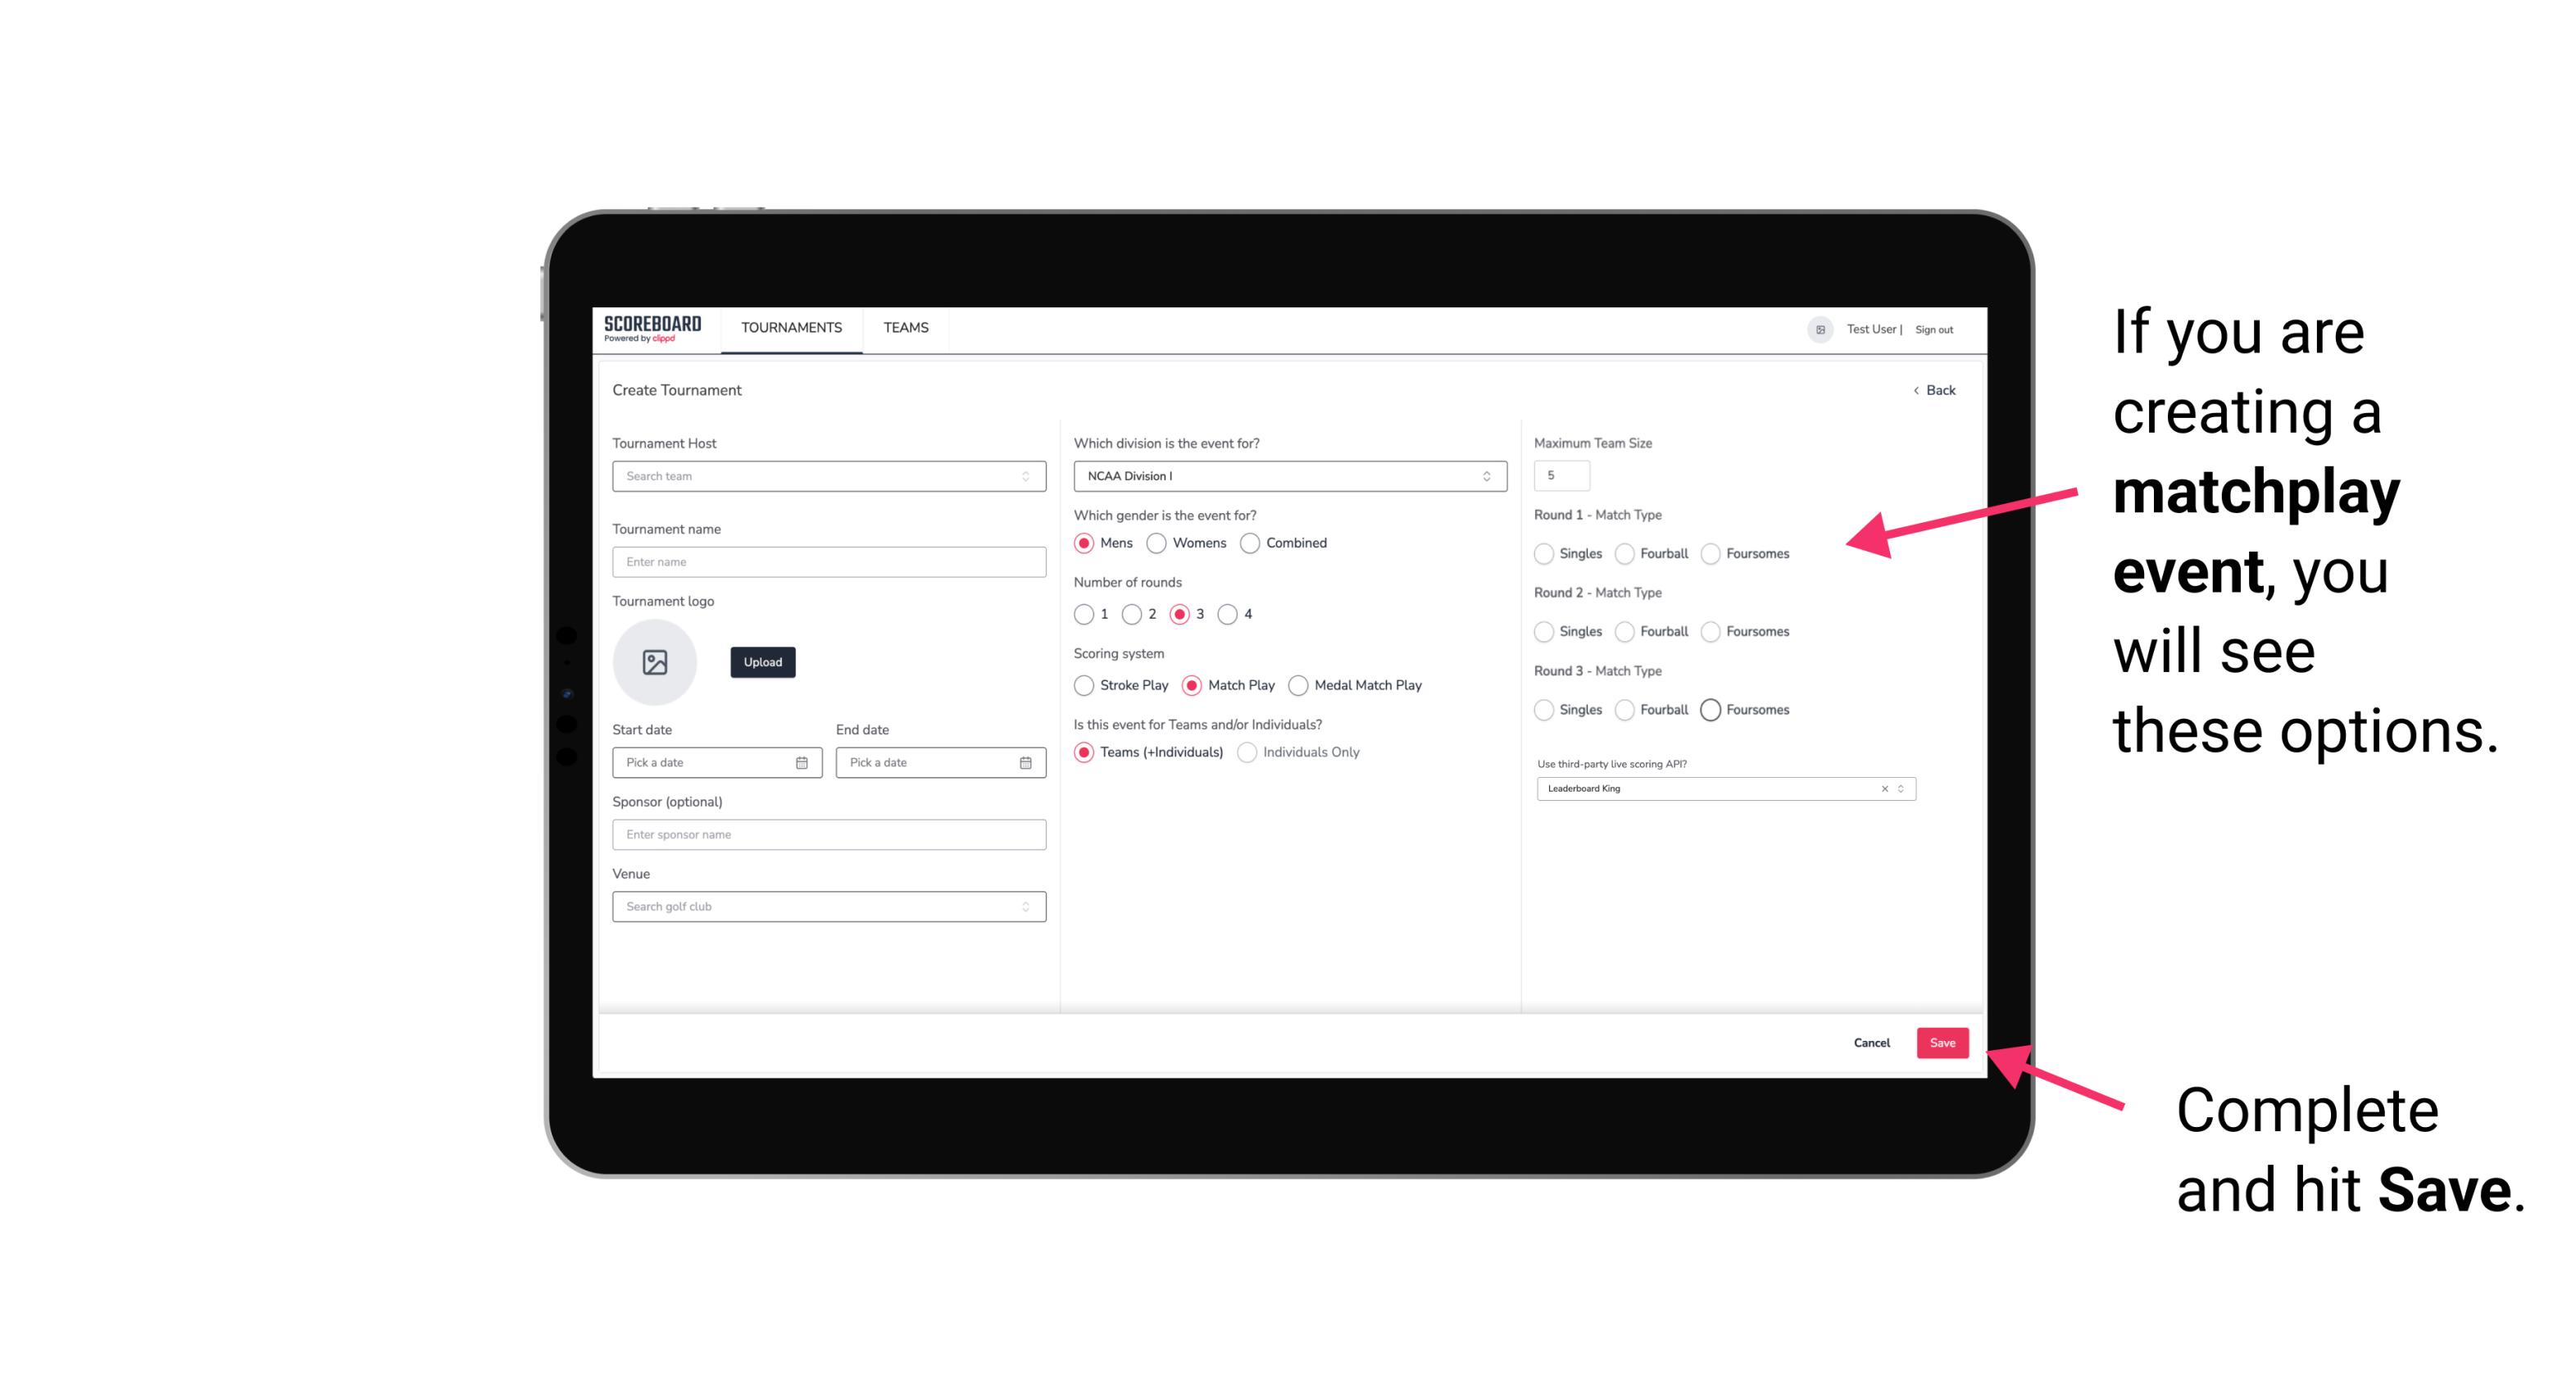Click the Save tournament button
The image size is (2576, 1386).
pos(1943,1041)
